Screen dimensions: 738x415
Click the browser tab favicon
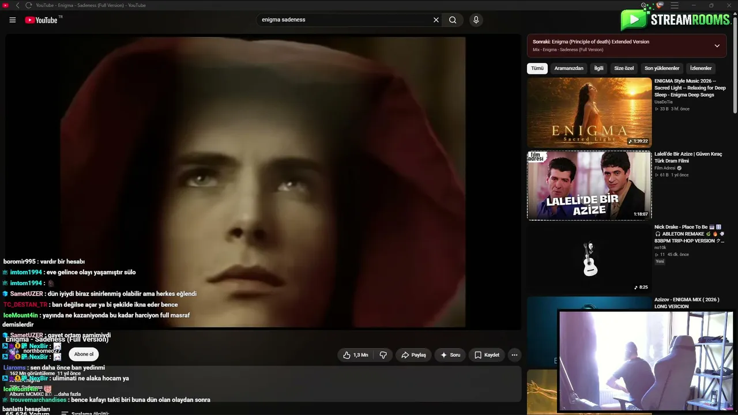pyautogui.click(x=6, y=5)
